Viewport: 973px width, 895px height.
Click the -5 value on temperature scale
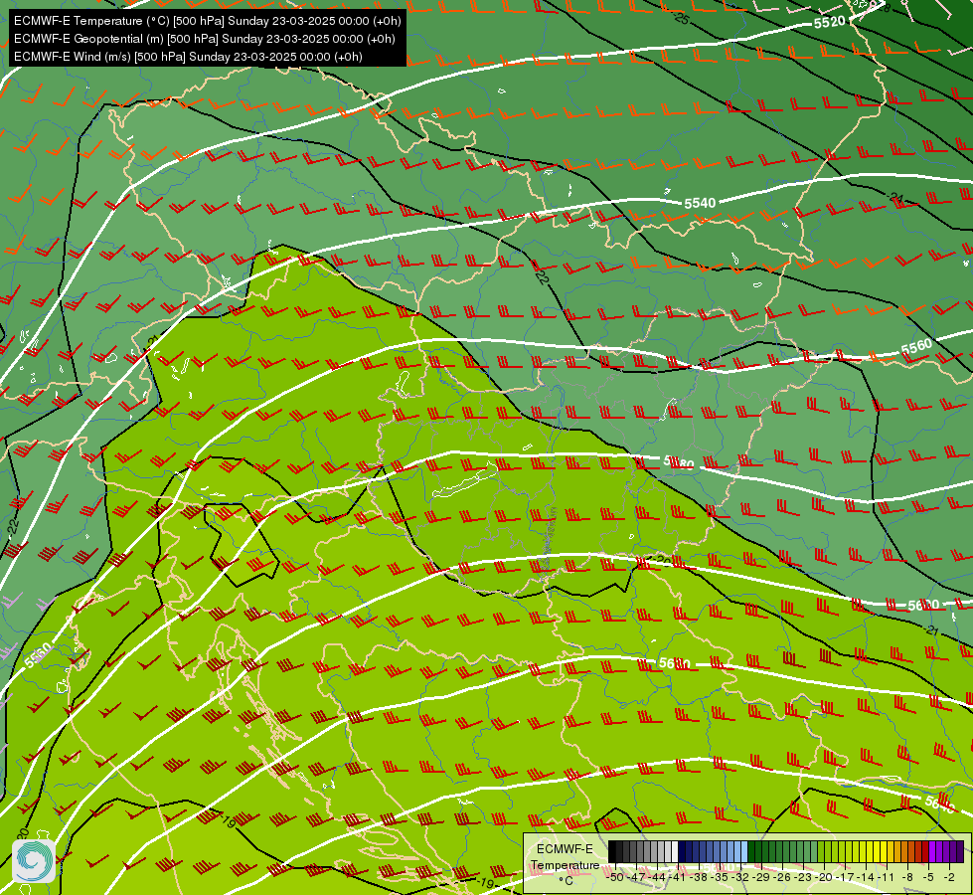pyautogui.click(x=928, y=877)
